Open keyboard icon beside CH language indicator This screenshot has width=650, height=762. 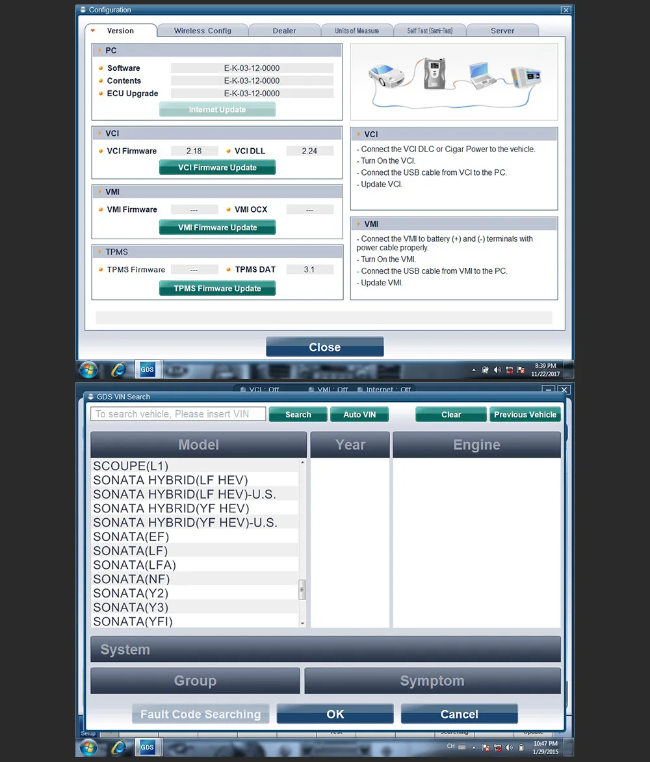click(x=462, y=747)
